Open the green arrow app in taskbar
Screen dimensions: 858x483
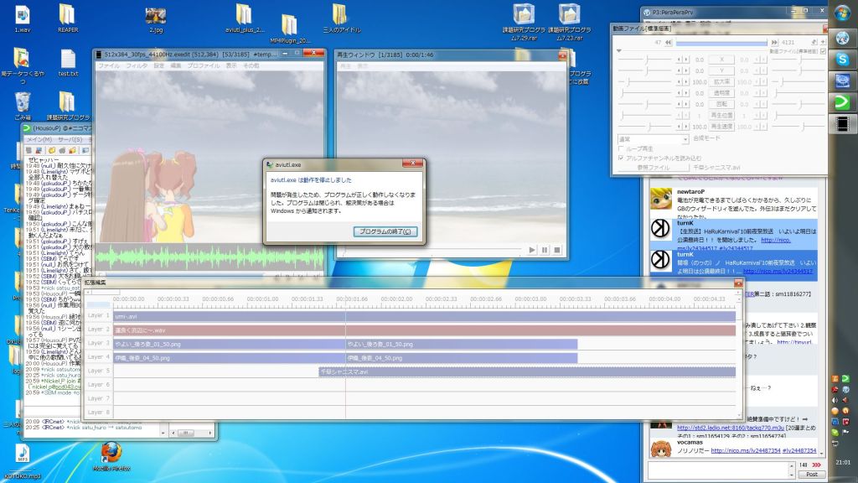[842, 101]
